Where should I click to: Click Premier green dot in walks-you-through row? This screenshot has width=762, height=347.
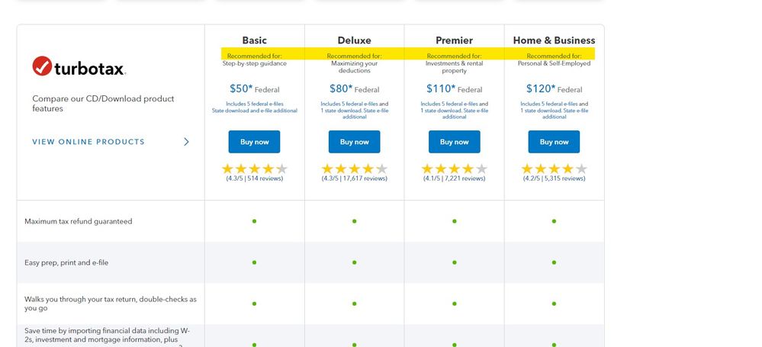(x=455, y=304)
